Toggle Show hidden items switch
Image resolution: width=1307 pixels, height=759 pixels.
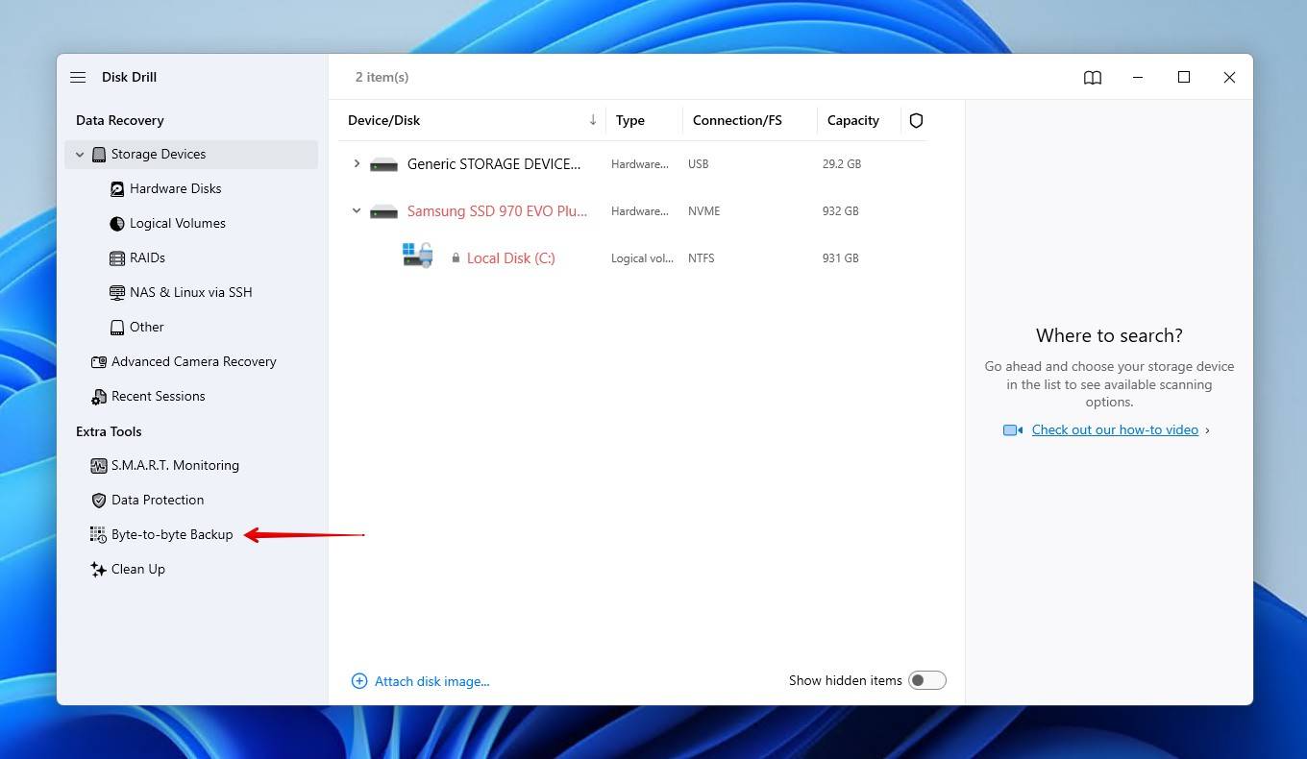[926, 679]
